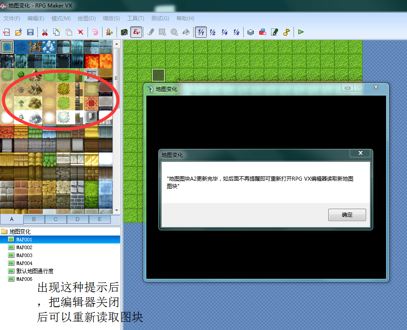Select the snowy mountain tile in palette
407x330 pixels.
(35, 117)
